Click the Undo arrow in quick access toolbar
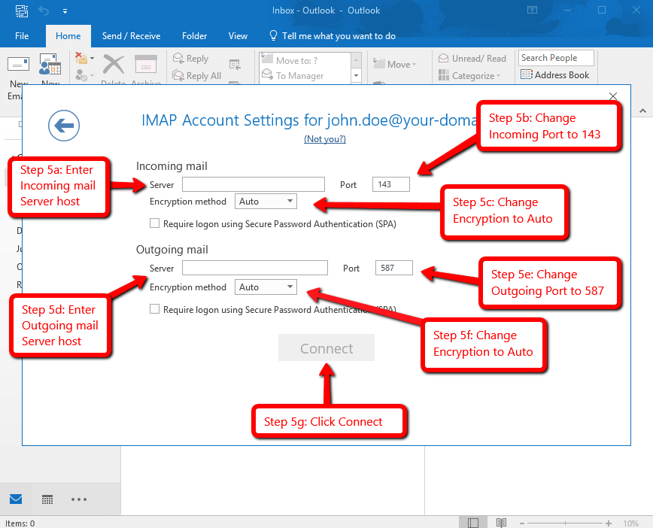653x528 pixels. tap(44, 11)
